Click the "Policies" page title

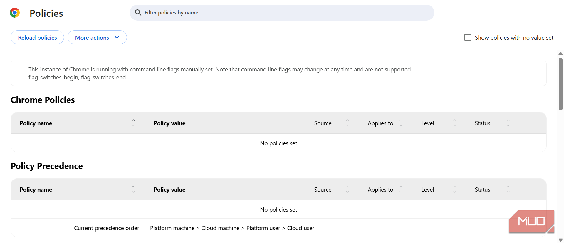click(x=46, y=13)
